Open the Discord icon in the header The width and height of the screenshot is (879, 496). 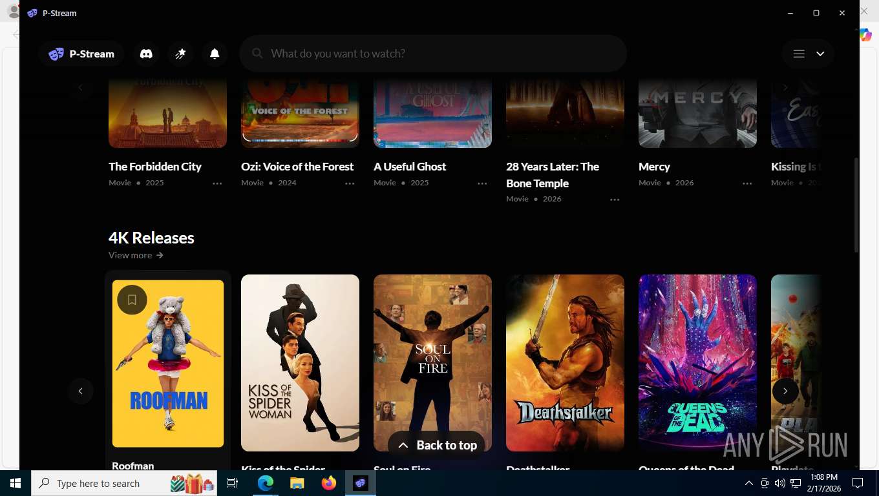tap(146, 54)
